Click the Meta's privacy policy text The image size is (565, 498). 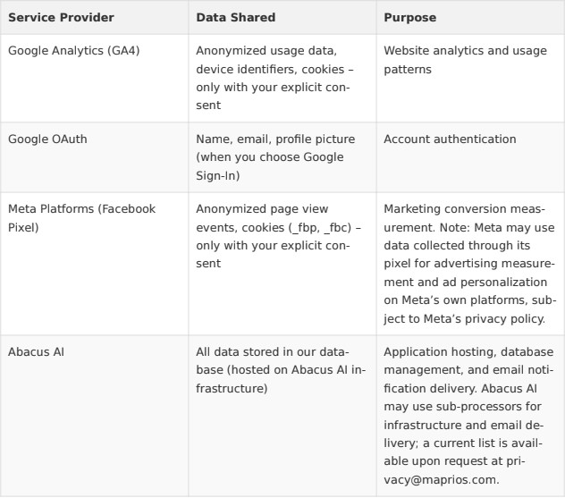point(484,319)
